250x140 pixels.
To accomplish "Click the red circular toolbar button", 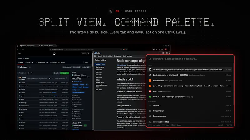I will pyautogui.click(x=166, y=49).
